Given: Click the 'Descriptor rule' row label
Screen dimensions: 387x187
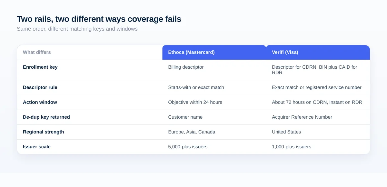Looking at the screenshot, I should point(40,87).
